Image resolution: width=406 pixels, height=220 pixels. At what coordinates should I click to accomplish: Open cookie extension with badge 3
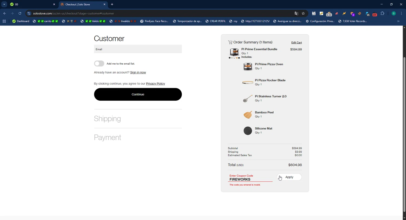(x=352, y=13)
